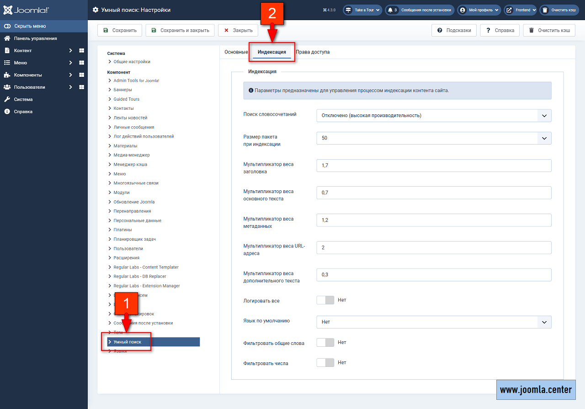Toggle the Логировать все switch

point(325,300)
